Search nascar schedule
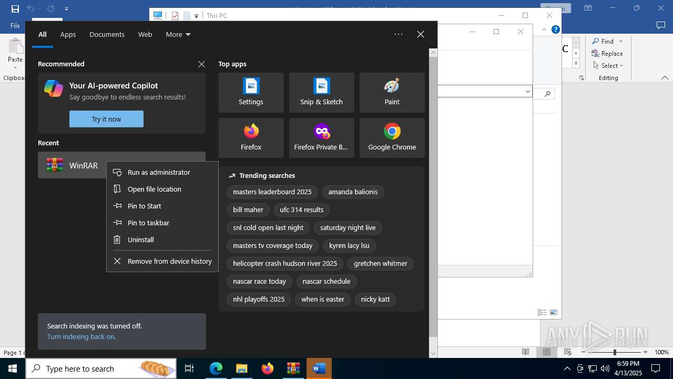The height and width of the screenshot is (379, 673). pos(327,282)
